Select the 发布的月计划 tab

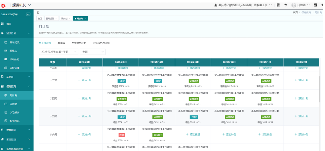tap(79, 43)
